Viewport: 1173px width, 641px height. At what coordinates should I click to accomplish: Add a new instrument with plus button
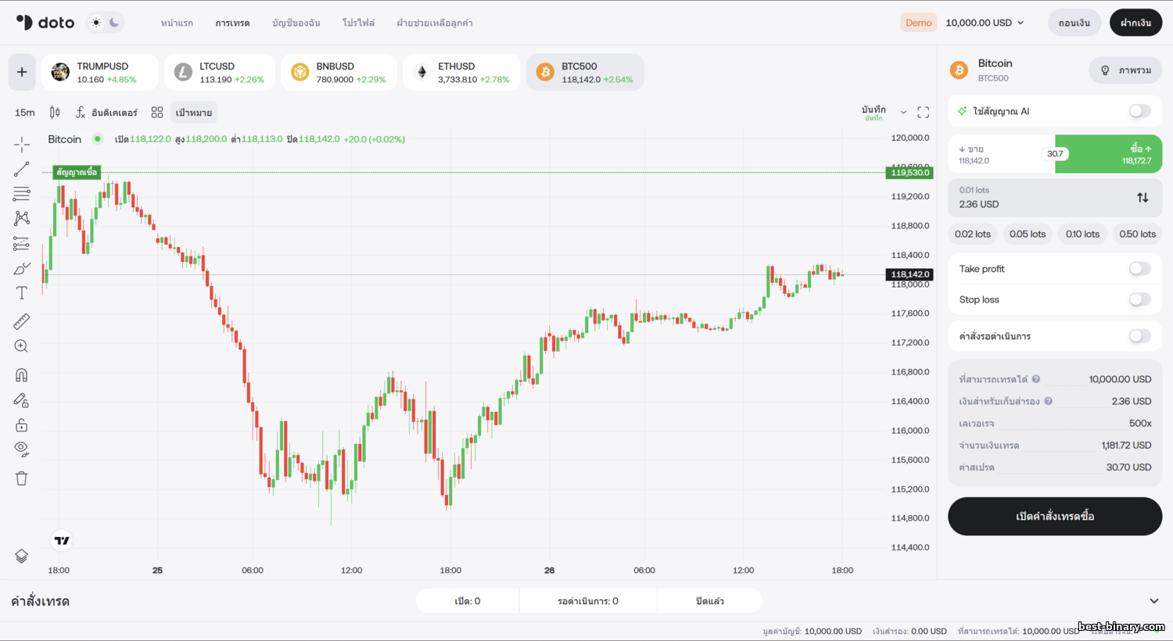tap(22, 73)
